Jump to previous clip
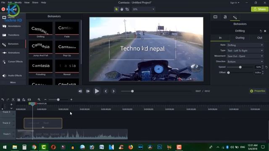 (x=106, y=91)
